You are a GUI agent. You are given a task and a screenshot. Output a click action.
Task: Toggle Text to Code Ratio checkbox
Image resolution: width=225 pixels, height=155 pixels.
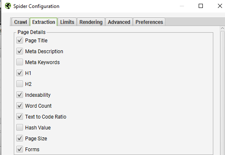(x=20, y=116)
